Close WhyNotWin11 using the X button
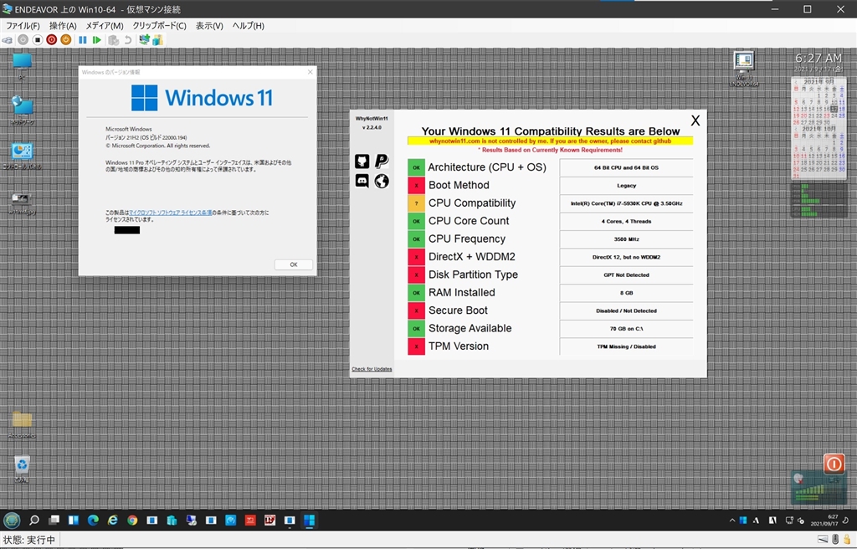The width and height of the screenshot is (857, 549). point(695,121)
